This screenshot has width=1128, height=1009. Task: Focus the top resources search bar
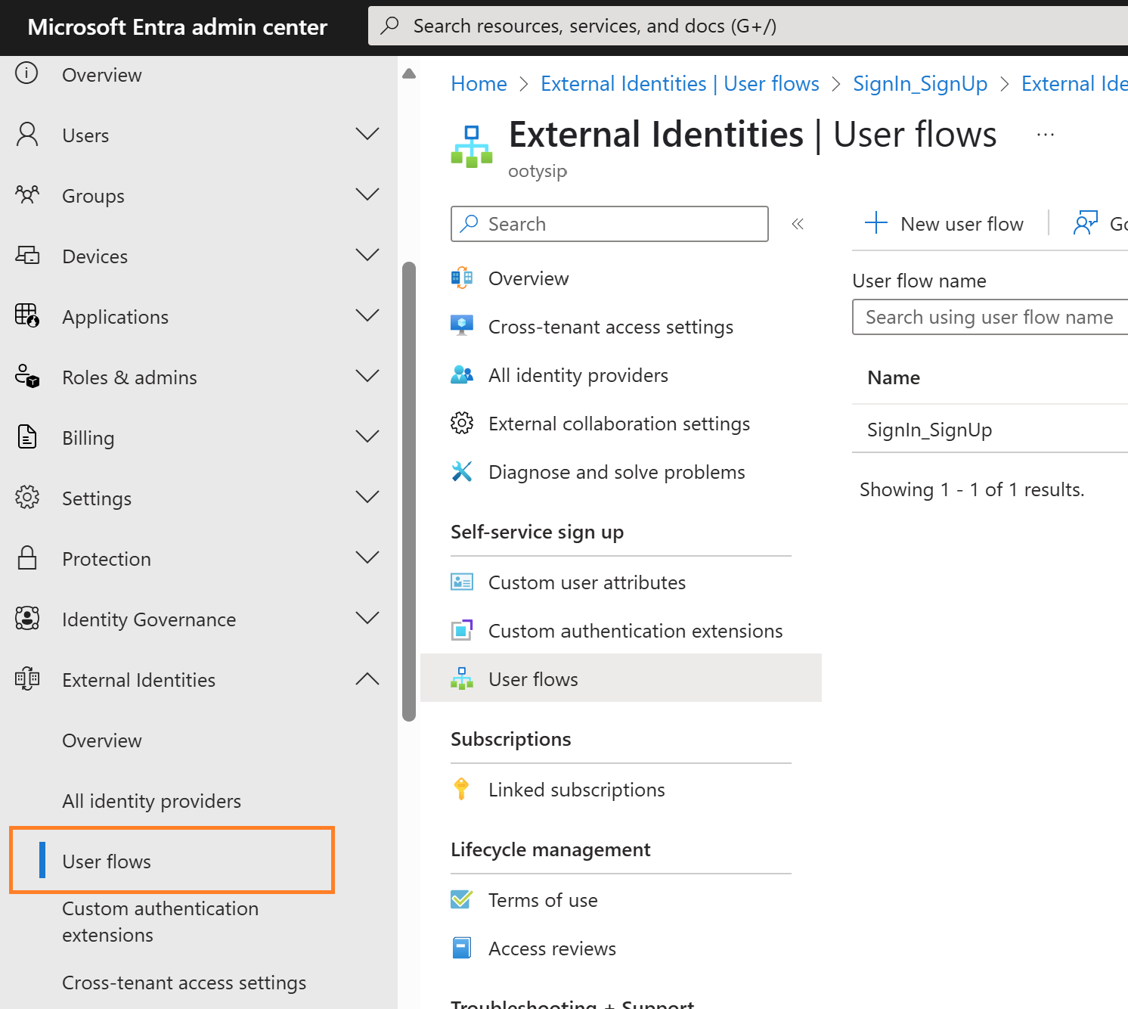[x=748, y=26]
